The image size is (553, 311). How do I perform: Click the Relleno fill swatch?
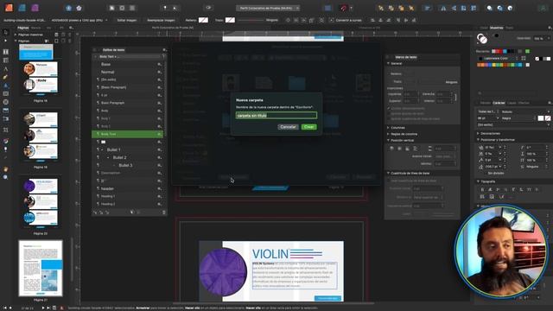[203, 20]
